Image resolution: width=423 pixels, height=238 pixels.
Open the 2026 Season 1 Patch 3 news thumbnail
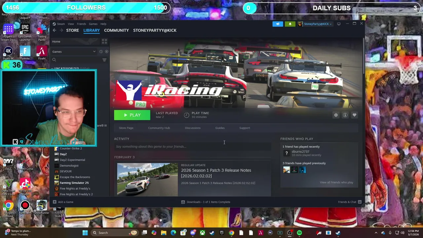[x=147, y=179]
